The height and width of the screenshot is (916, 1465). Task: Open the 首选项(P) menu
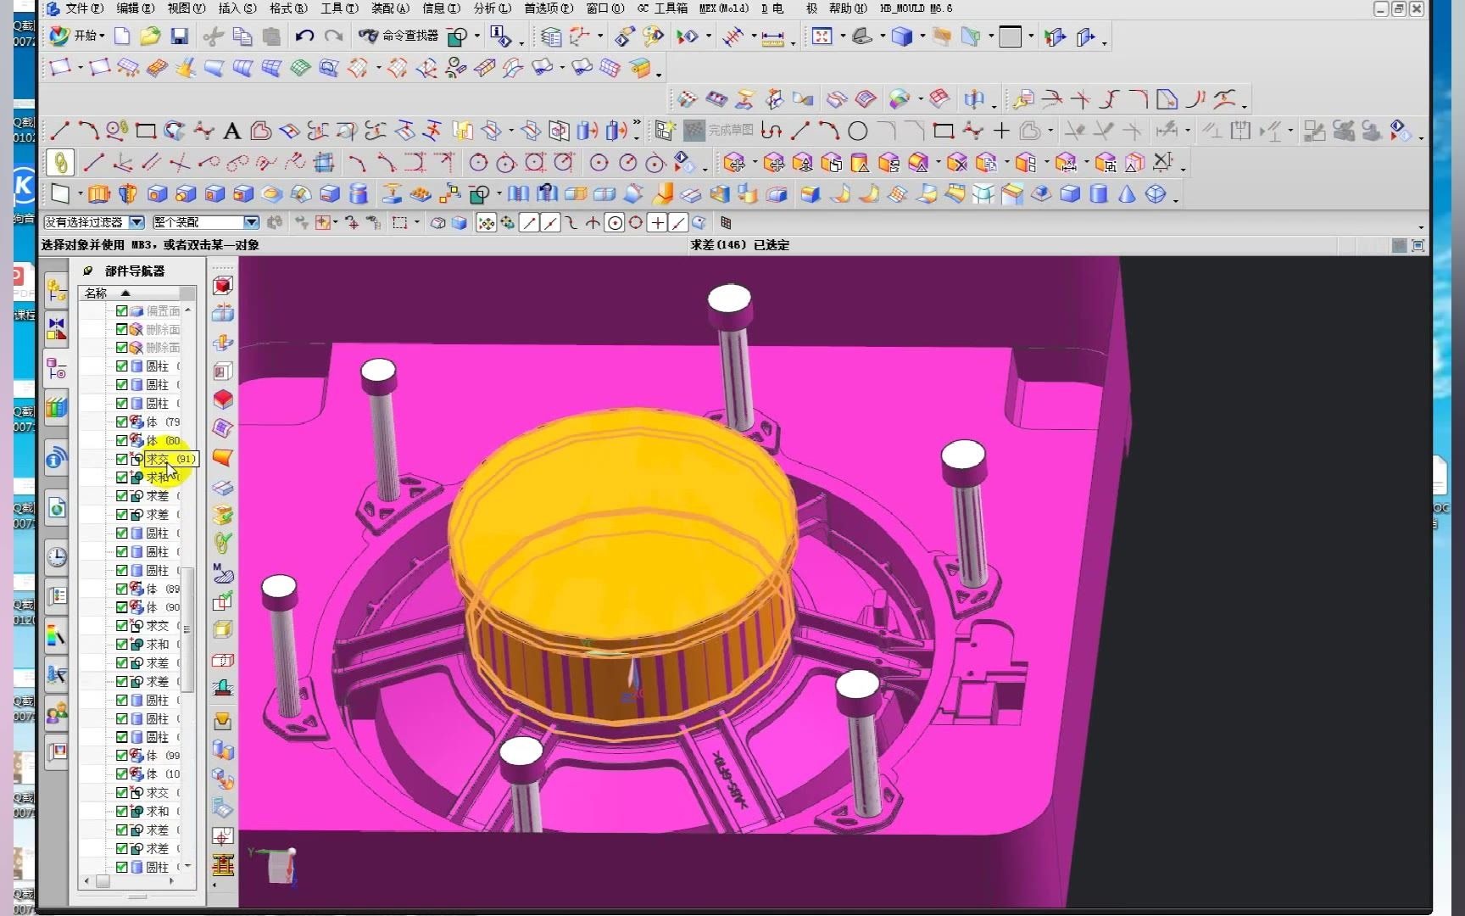[549, 8]
